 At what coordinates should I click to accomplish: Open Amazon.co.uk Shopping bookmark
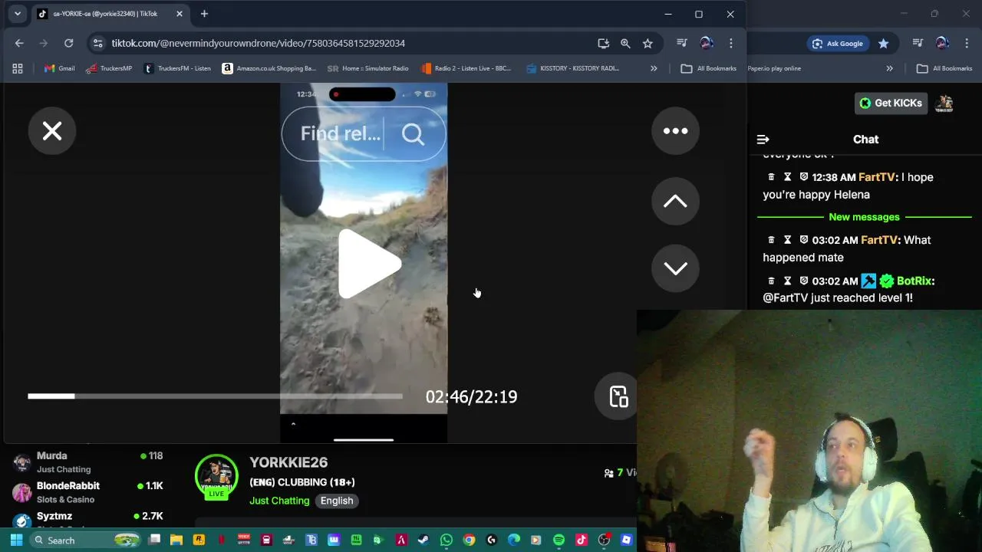coord(269,68)
